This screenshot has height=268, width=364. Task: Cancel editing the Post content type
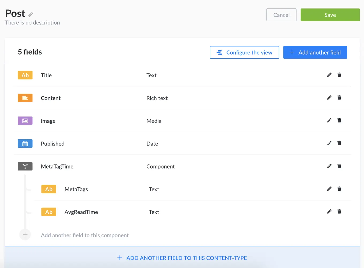(x=281, y=15)
